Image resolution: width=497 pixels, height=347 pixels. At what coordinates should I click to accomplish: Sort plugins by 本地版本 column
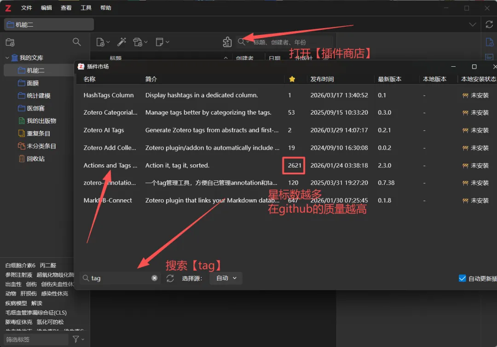point(434,79)
